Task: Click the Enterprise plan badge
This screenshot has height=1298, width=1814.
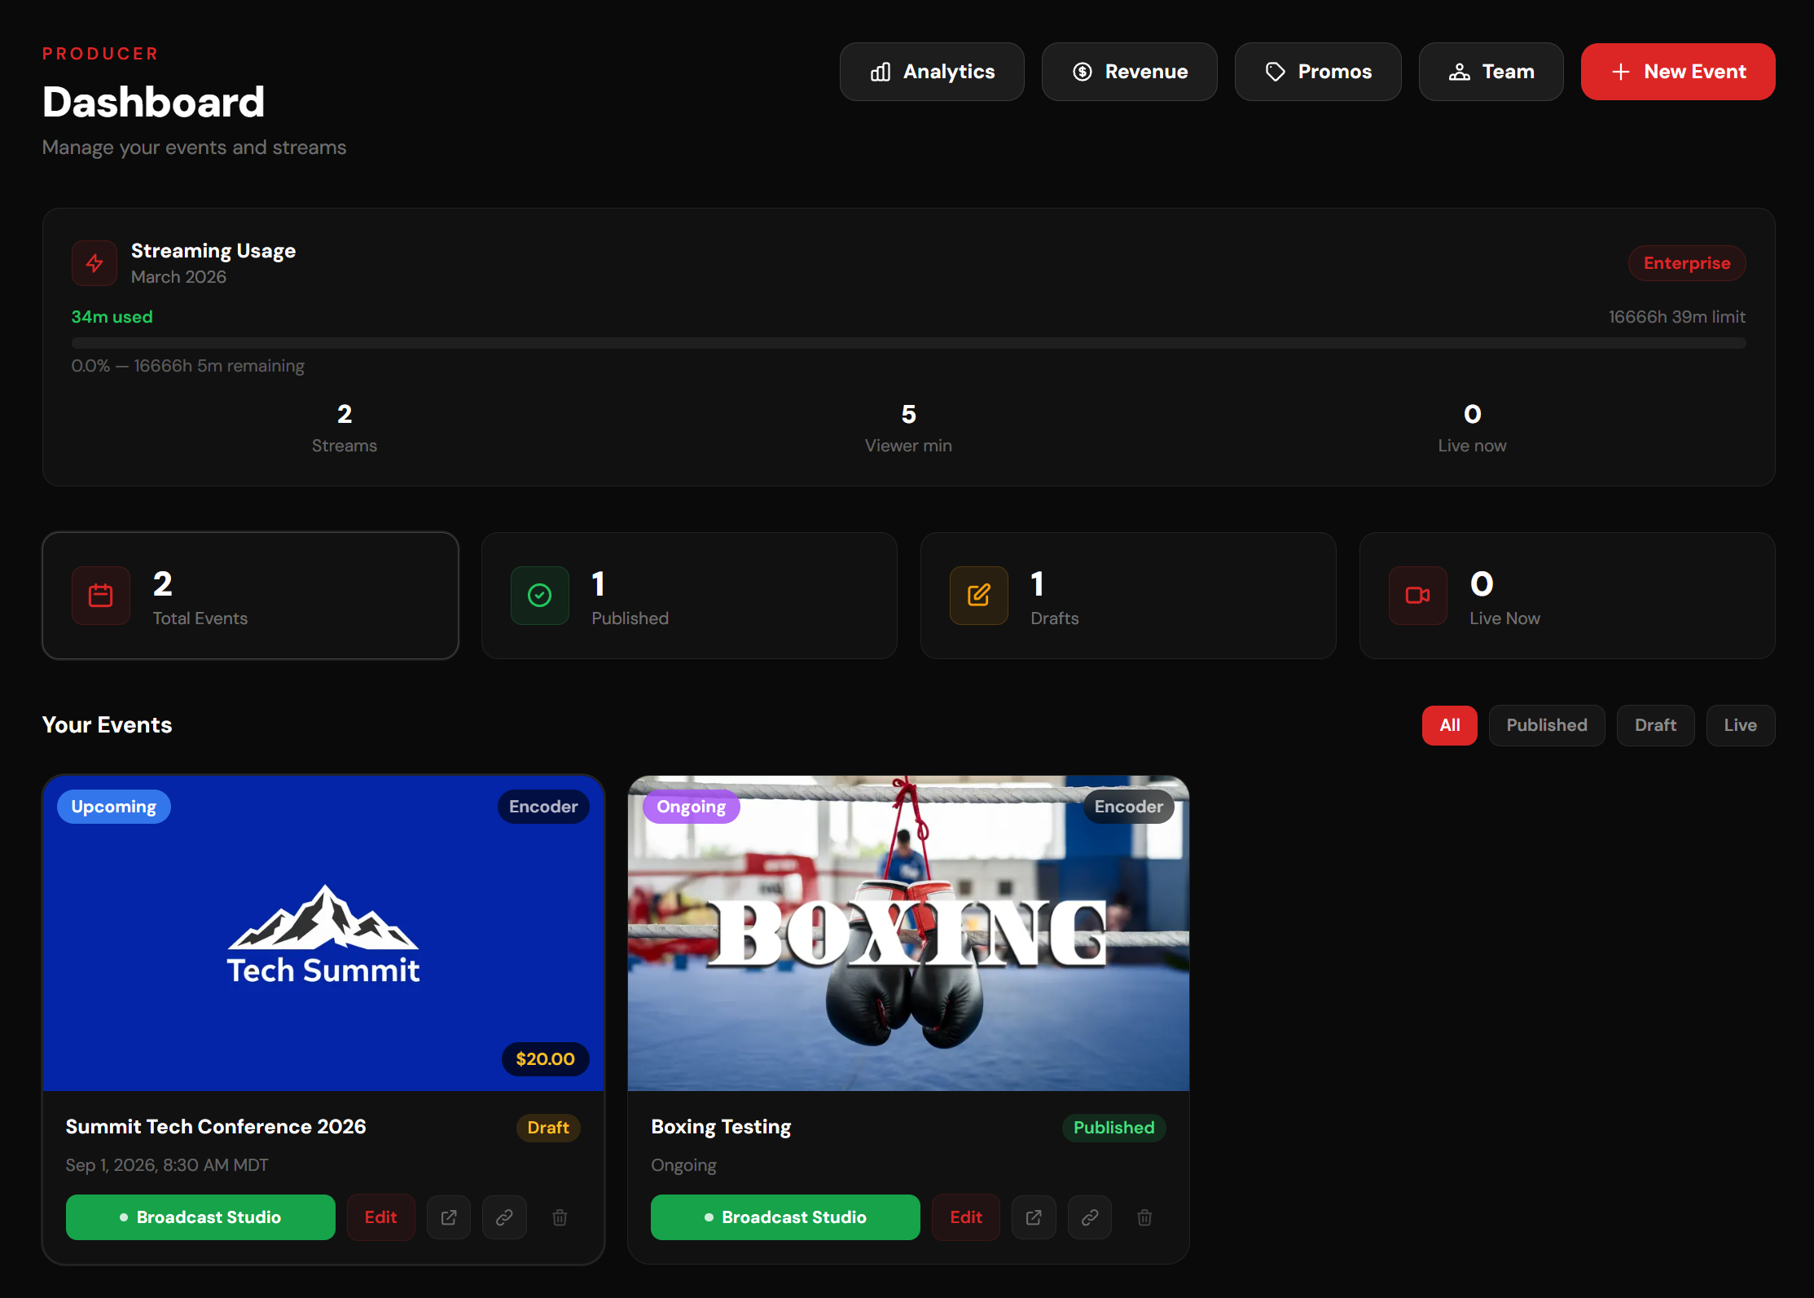Action: tap(1686, 262)
